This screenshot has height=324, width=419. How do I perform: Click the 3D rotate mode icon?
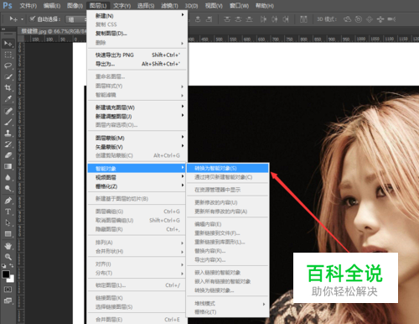click(x=347, y=19)
